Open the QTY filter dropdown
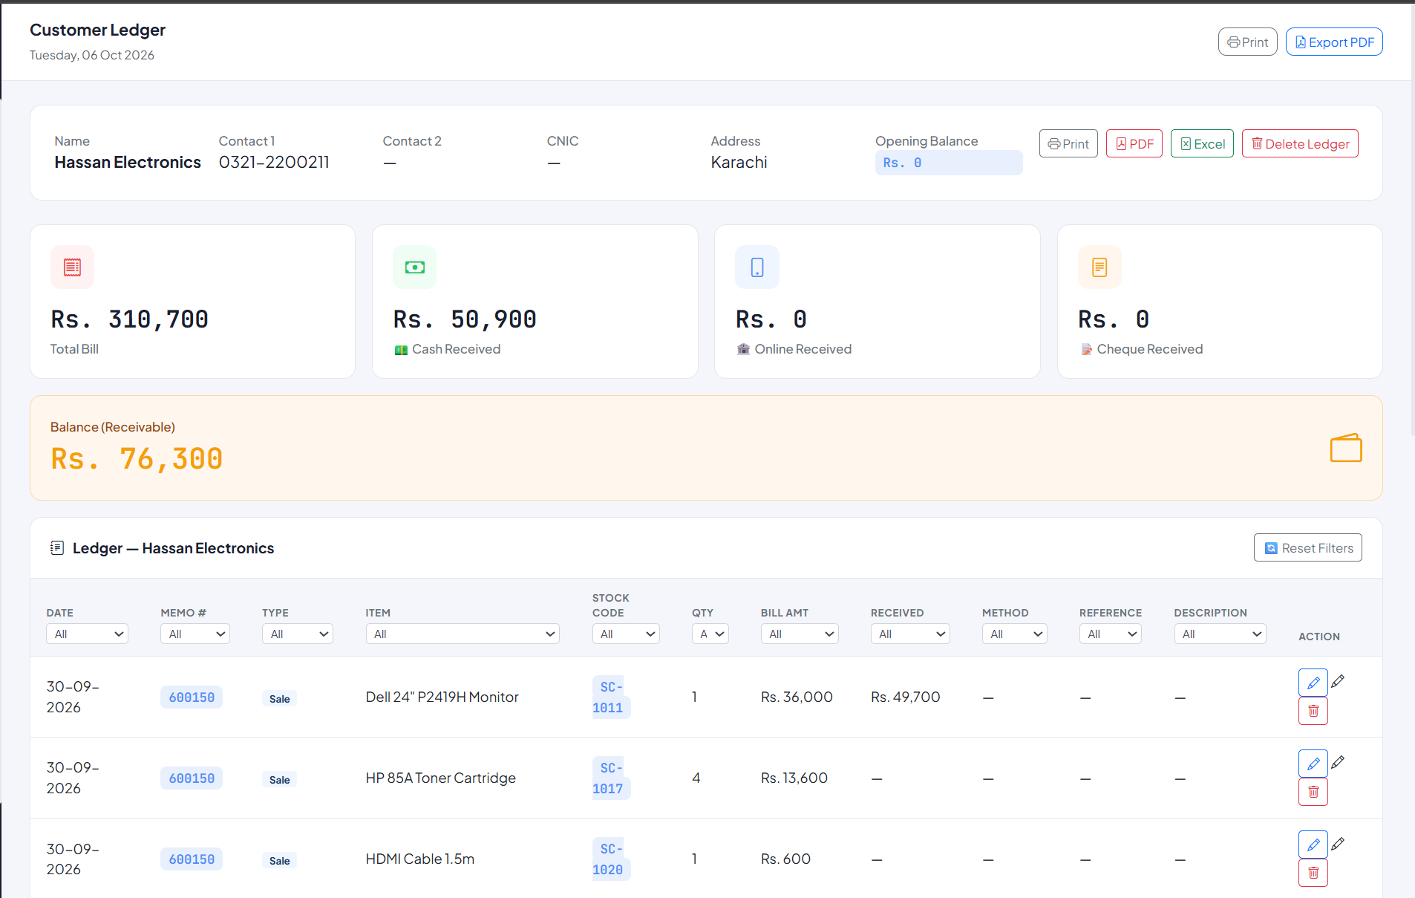This screenshot has width=1415, height=898. 710,634
